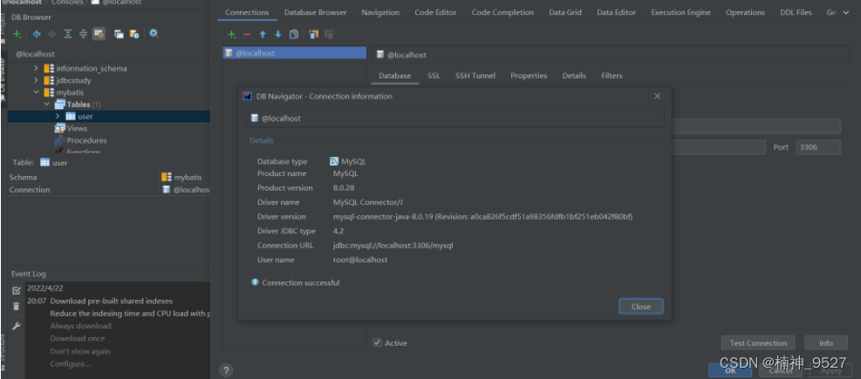Open SQL console icon in DB Browser toolbar
861x379 pixels.
[x=119, y=34]
